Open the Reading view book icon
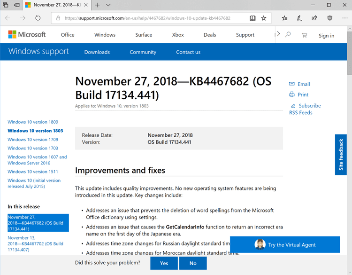Viewport: 352px width, 275px height. (x=253, y=18)
